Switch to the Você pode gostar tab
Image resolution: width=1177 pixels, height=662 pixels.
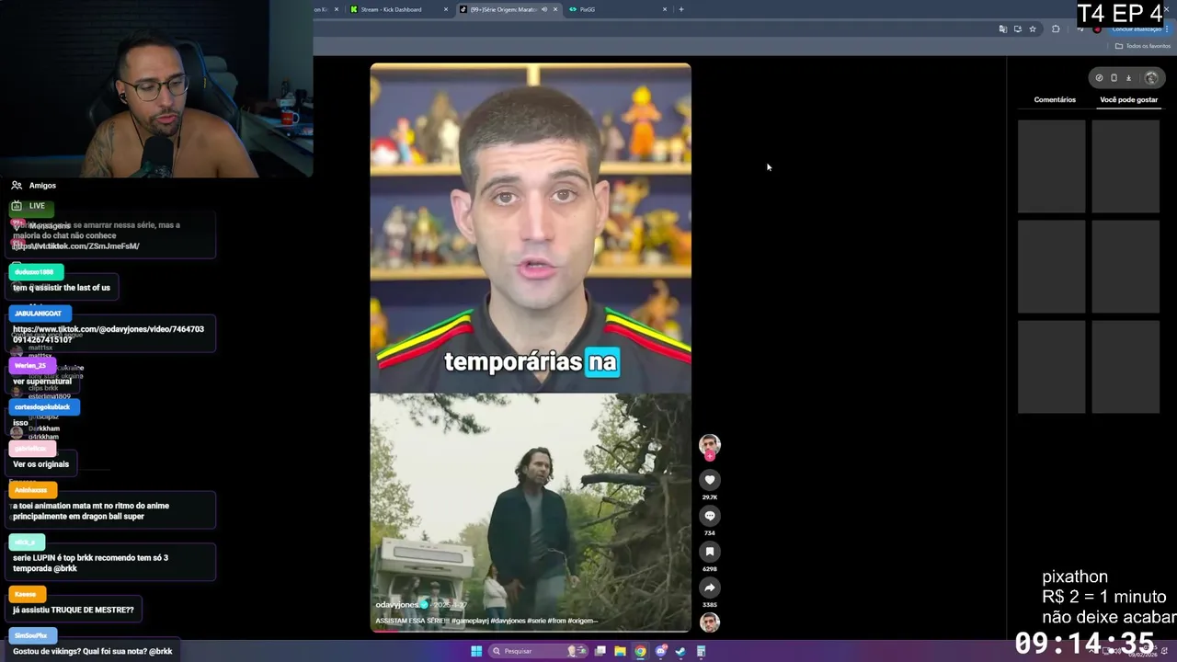coord(1128,99)
